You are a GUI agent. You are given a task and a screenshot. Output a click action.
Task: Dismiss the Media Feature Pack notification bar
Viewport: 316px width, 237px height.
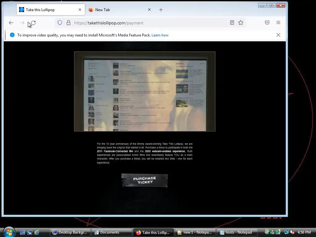point(278,35)
